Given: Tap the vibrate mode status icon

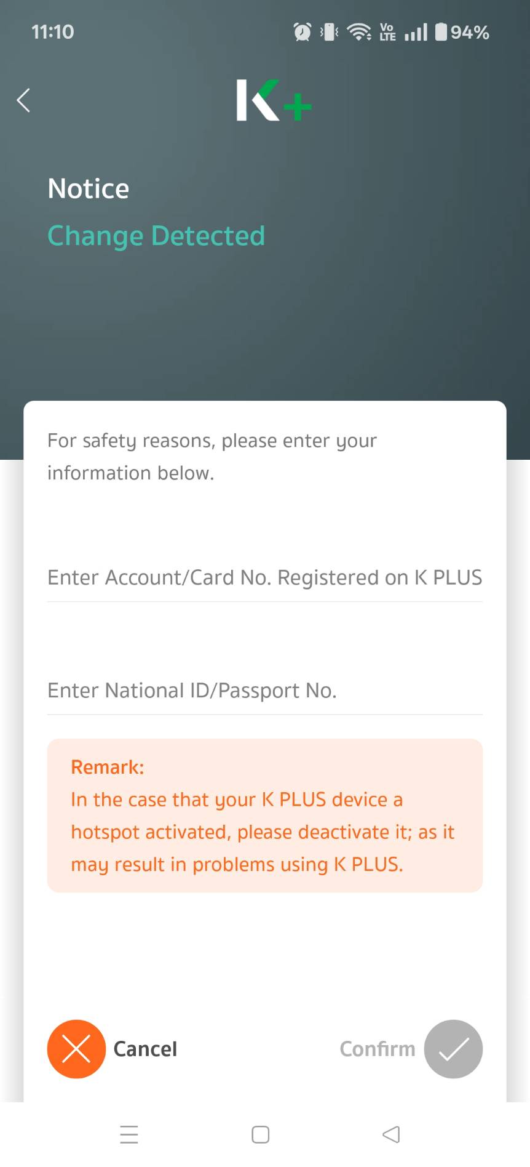Looking at the screenshot, I should click(x=329, y=32).
